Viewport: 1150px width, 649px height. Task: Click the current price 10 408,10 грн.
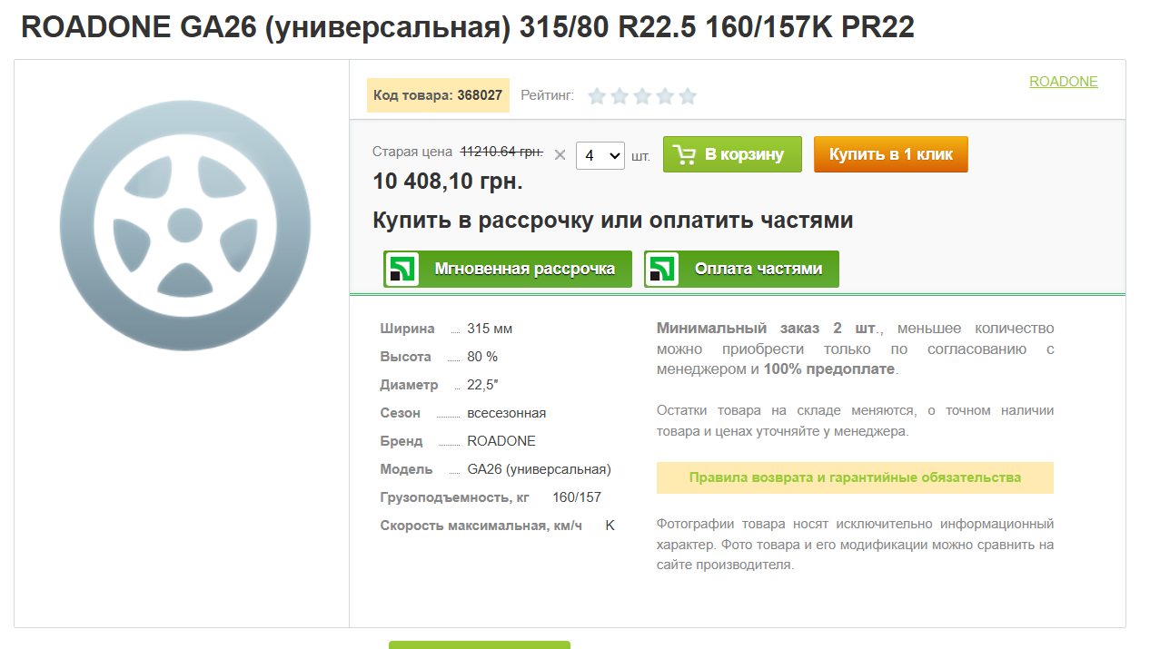coord(448,182)
